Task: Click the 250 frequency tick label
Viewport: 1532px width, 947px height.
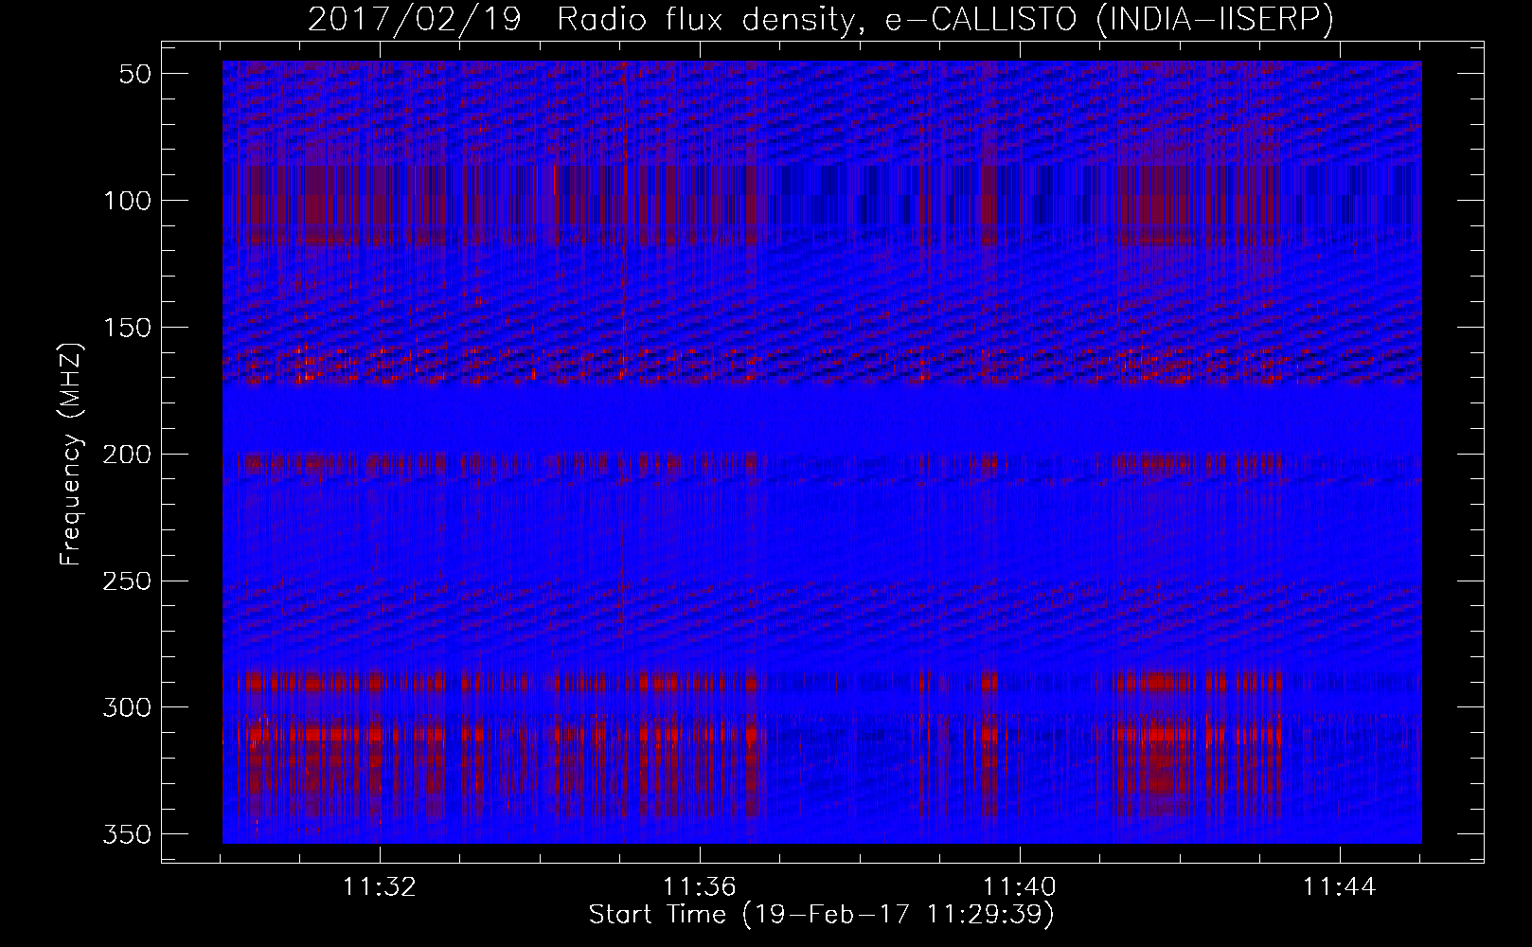Action: tap(128, 581)
